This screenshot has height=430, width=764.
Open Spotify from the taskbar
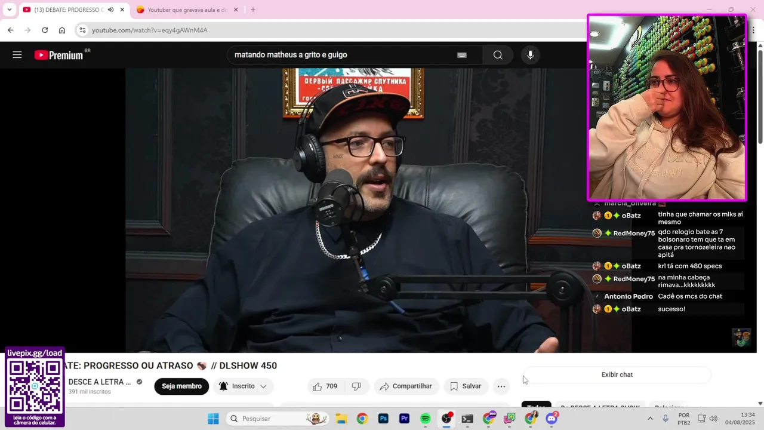(x=425, y=419)
